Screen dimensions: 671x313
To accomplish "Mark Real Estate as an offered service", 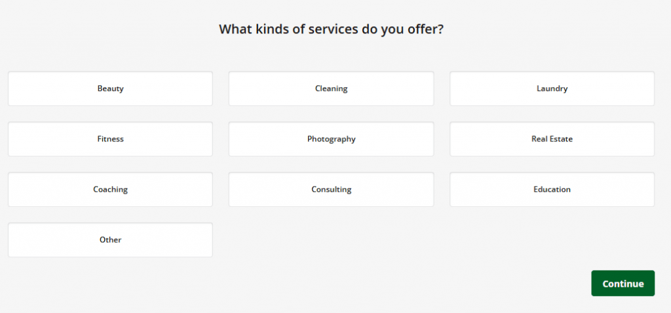I will [x=552, y=139].
